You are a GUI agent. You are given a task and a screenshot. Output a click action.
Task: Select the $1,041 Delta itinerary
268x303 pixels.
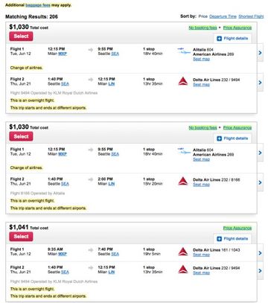coord(21,237)
